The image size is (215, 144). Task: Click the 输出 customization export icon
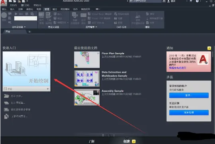[55, 18]
